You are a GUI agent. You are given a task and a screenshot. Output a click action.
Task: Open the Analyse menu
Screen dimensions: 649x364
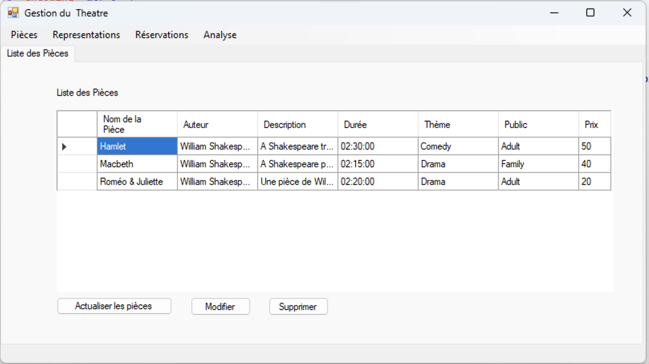(x=220, y=35)
